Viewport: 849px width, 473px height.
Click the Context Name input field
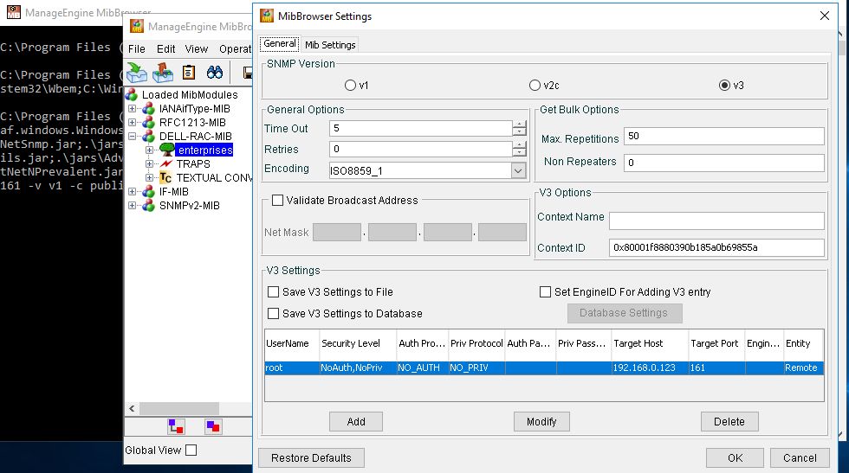click(717, 221)
